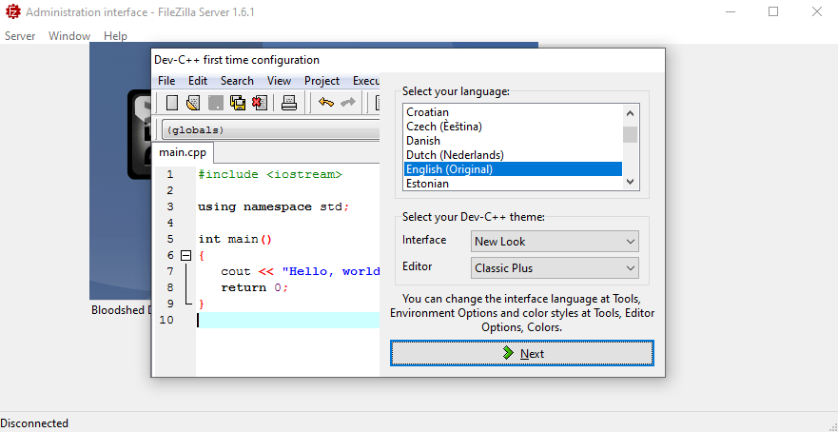Click the Open file icon in preview toolbar
Viewport: 838px width, 432px height.
[193, 102]
